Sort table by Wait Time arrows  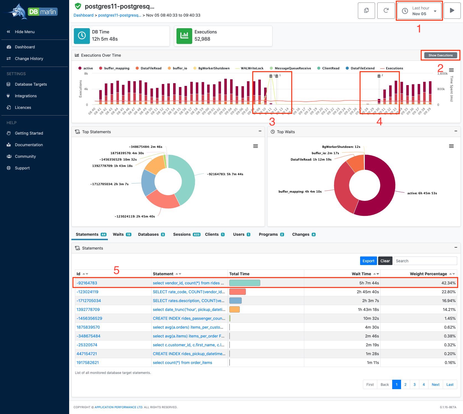376,274
